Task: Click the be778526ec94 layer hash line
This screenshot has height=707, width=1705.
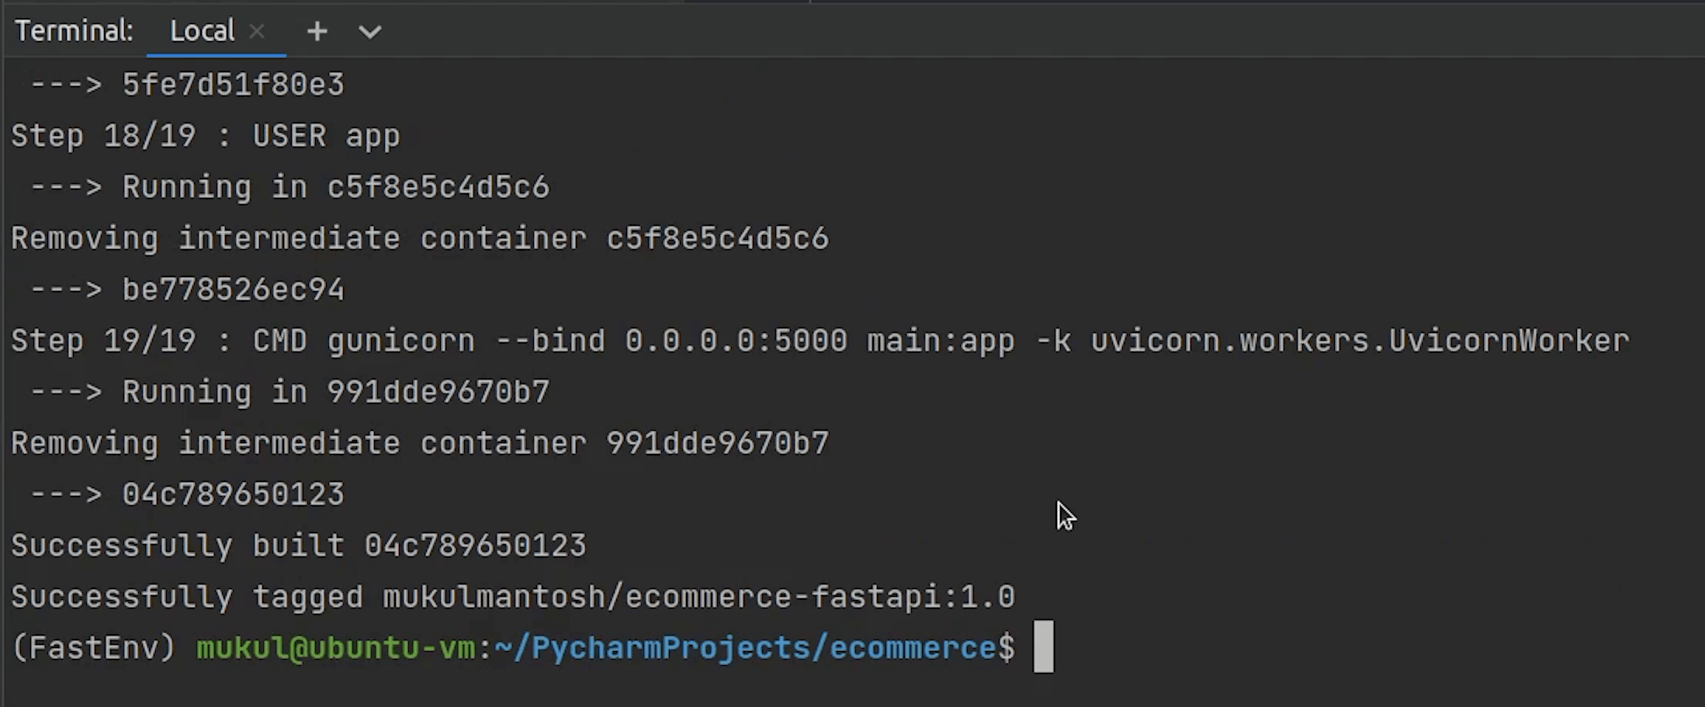Action: 233,289
